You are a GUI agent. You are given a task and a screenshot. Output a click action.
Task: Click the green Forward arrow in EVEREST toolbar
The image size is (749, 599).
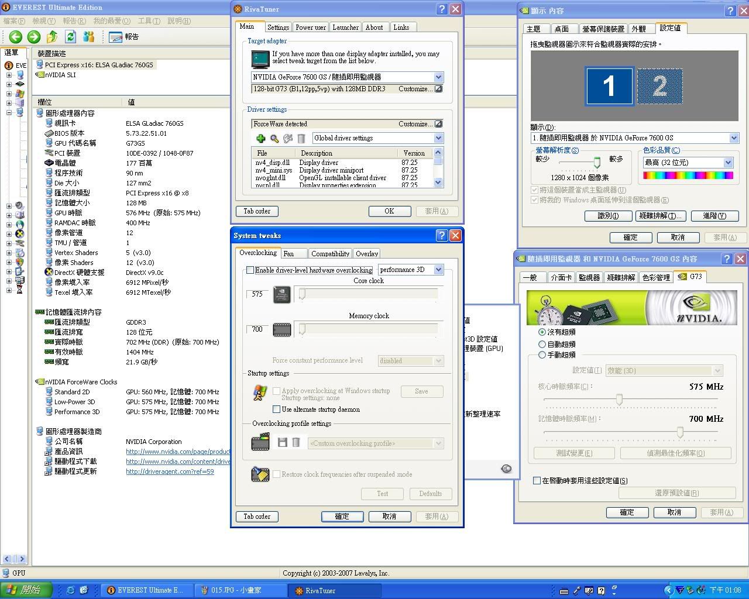coord(34,37)
